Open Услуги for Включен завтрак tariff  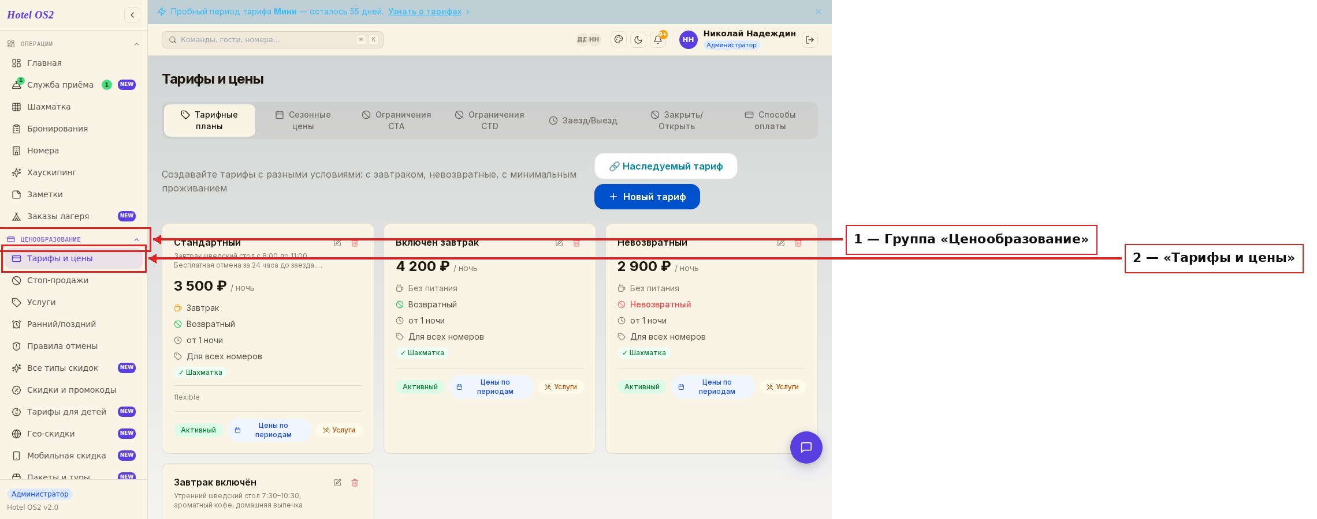tap(561, 387)
